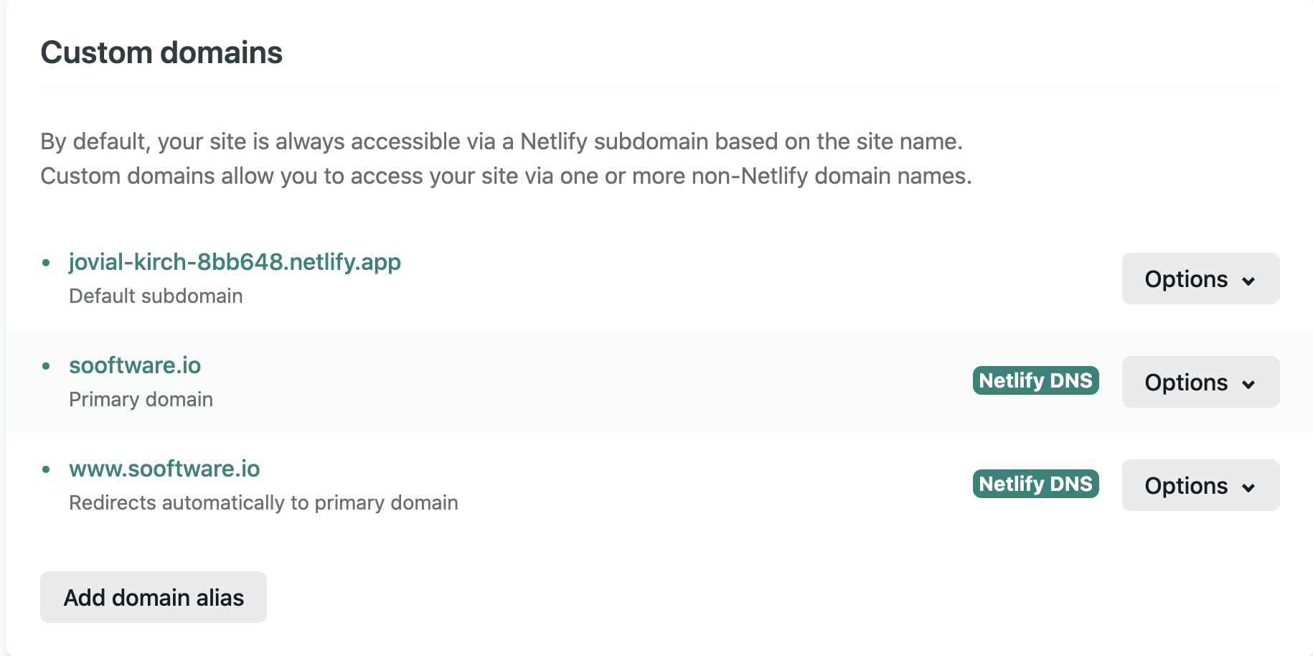
Task: Click the 'By default, your site' description line
Action: coord(502,141)
